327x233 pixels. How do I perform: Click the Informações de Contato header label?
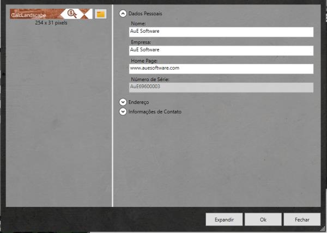point(155,112)
